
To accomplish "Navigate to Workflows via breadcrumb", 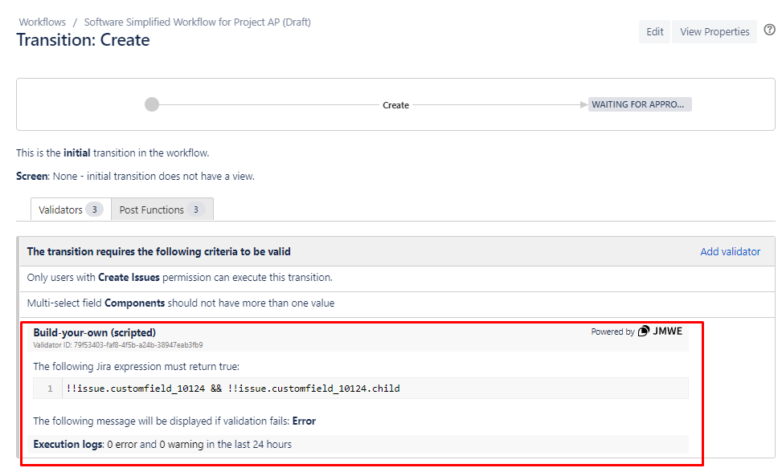I will tap(42, 22).
